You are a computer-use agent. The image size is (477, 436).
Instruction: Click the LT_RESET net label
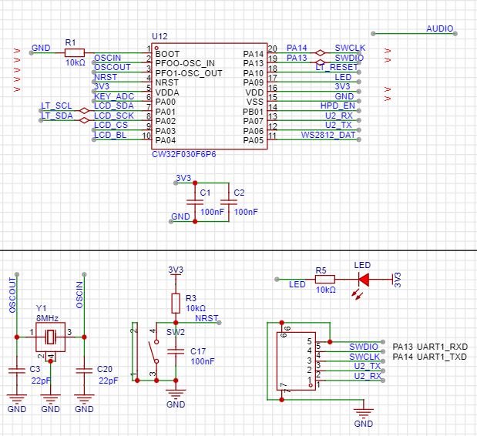pos(336,68)
